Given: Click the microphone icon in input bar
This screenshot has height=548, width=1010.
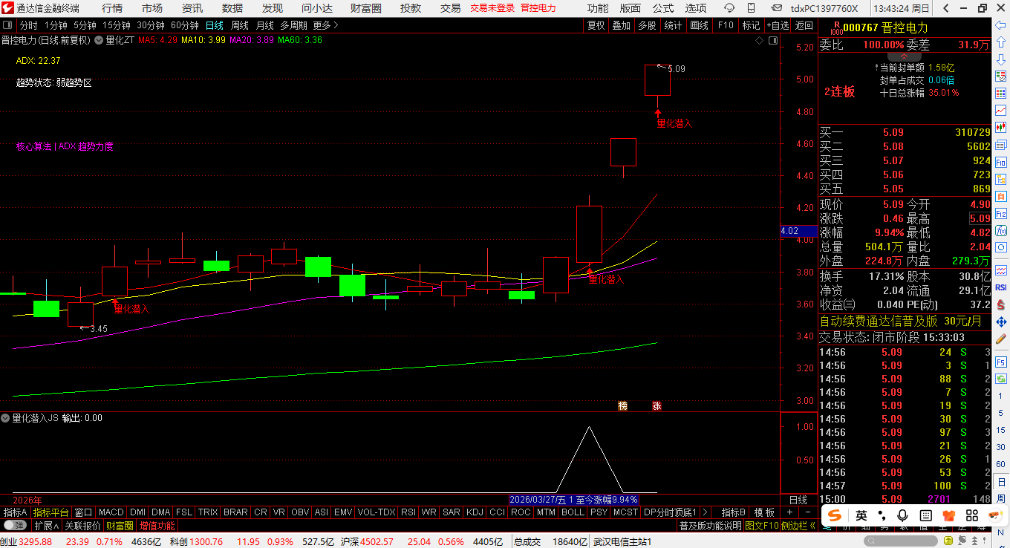Looking at the screenshot, I should (x=902, y=515).
